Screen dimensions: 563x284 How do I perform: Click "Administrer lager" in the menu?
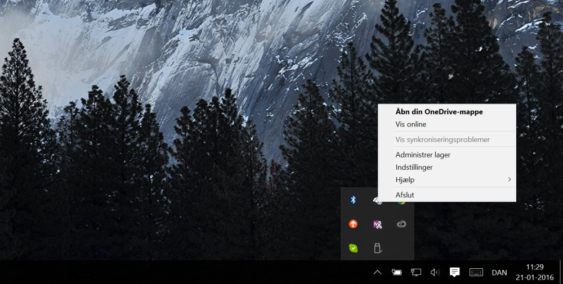pos(423,155)
